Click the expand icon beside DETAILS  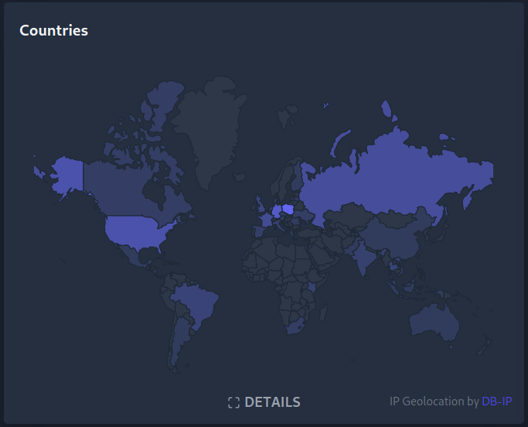pos(233,402)
